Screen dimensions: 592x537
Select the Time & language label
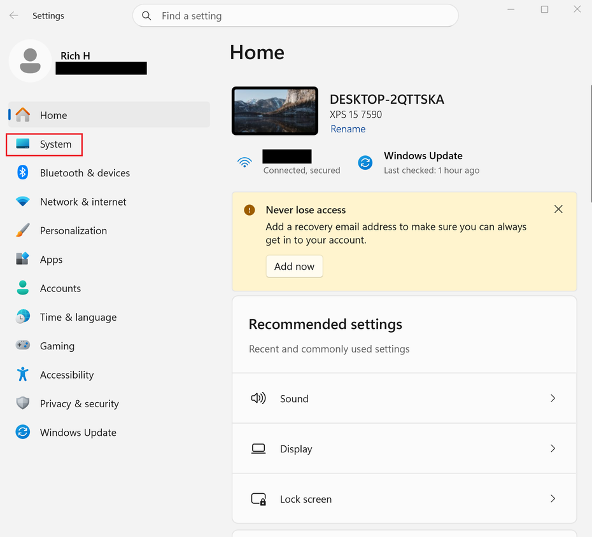(x=78, y=317)
